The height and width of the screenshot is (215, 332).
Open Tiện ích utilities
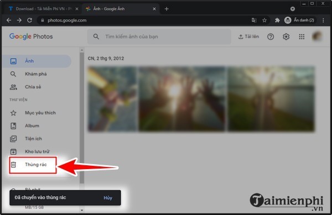(x=37, y=139)
